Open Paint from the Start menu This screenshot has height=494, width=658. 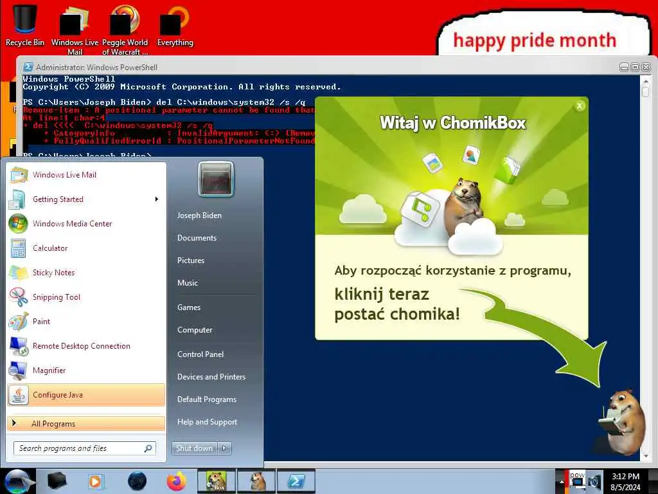[x=86, y=321]
